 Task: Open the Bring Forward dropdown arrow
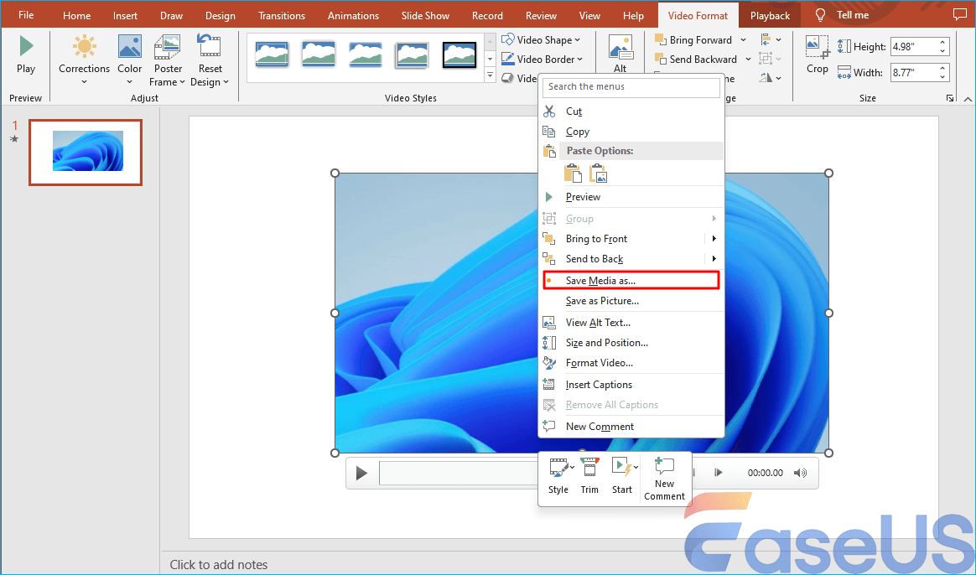click(743, 40)
